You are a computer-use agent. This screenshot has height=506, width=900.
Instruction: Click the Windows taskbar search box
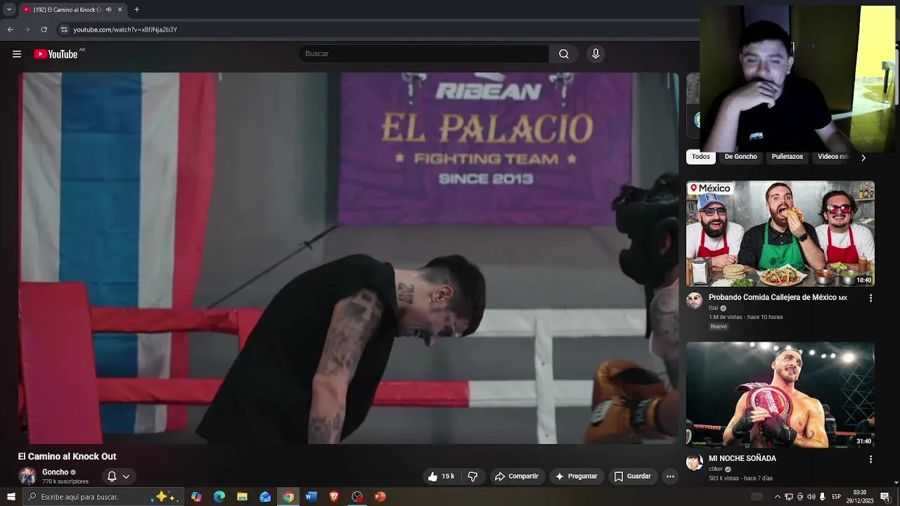[x=103, y=497]
